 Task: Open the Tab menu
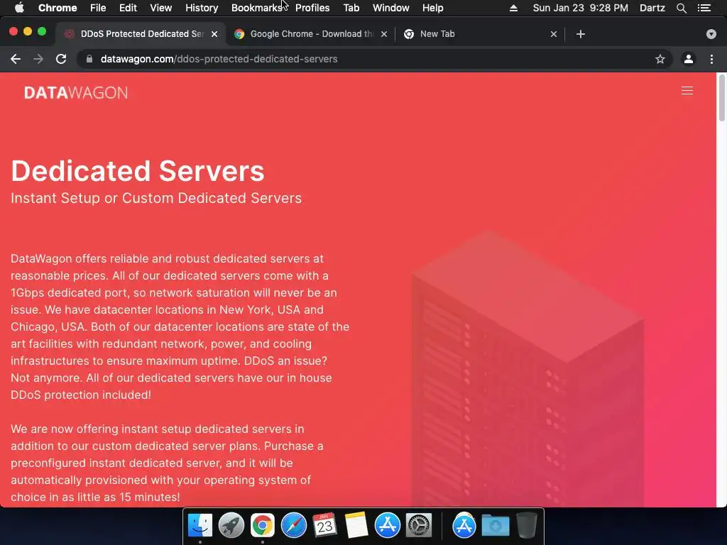[x=351, y=8]
